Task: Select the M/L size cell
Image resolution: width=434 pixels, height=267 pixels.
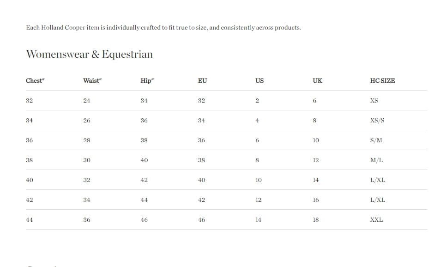Action: pyautogui.click(x=376, y=160)
